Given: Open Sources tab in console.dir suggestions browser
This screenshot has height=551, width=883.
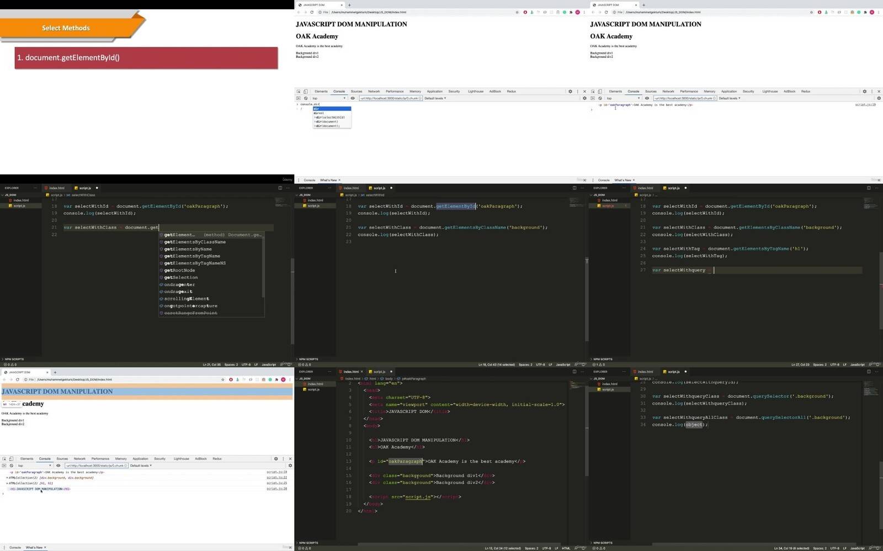Looking at the screenshot, I should (357, 91).
